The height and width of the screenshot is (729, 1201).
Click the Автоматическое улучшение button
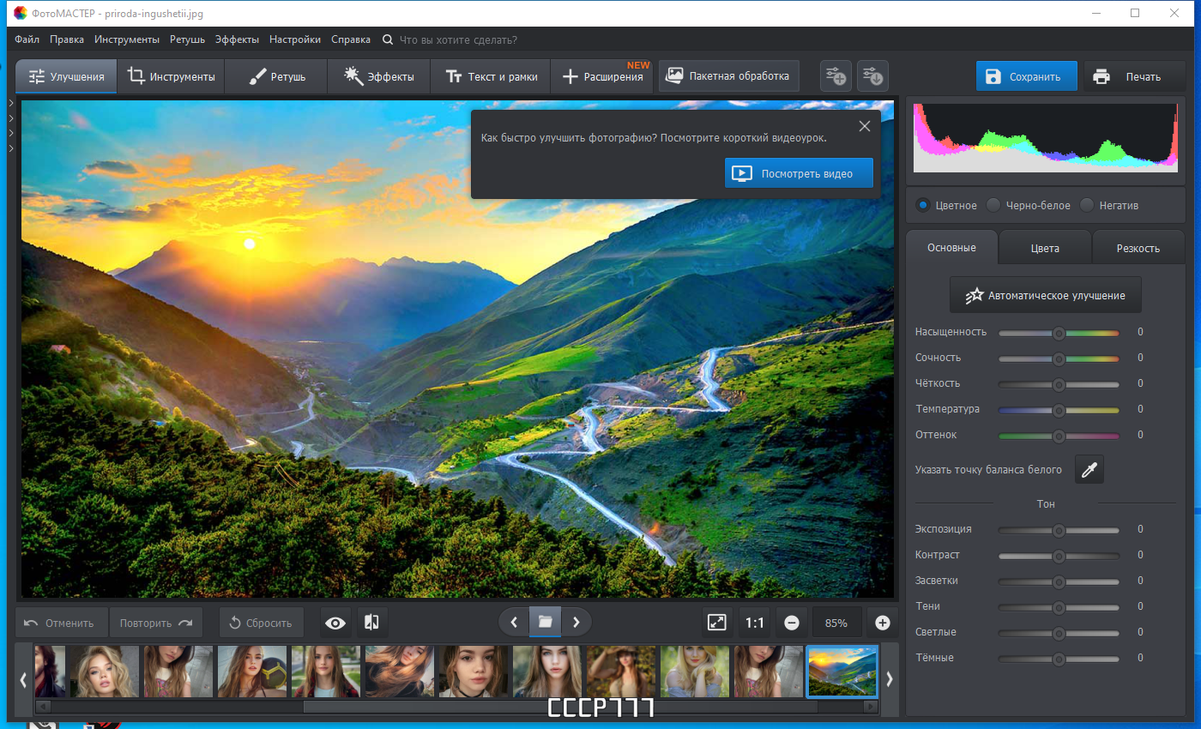1046,295
